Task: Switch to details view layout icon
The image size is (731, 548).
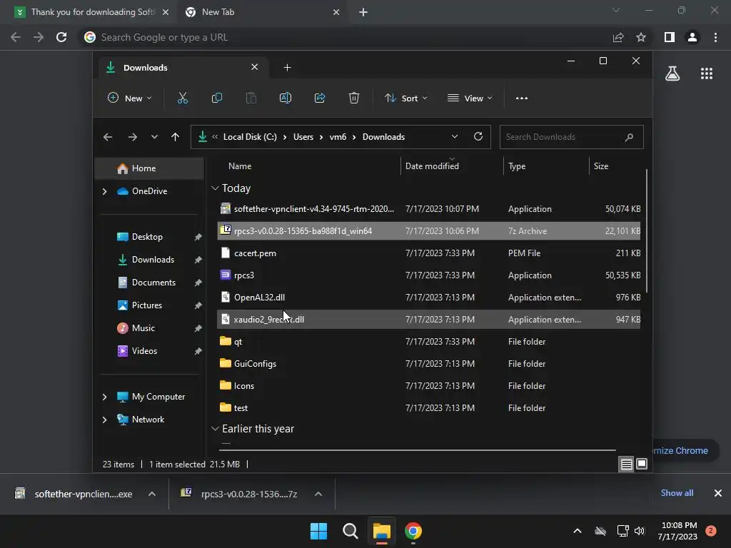Action: 627,464
